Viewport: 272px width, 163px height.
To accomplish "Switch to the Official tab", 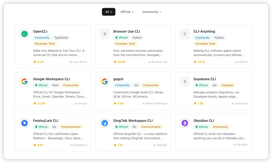I will tap(127, 12).
